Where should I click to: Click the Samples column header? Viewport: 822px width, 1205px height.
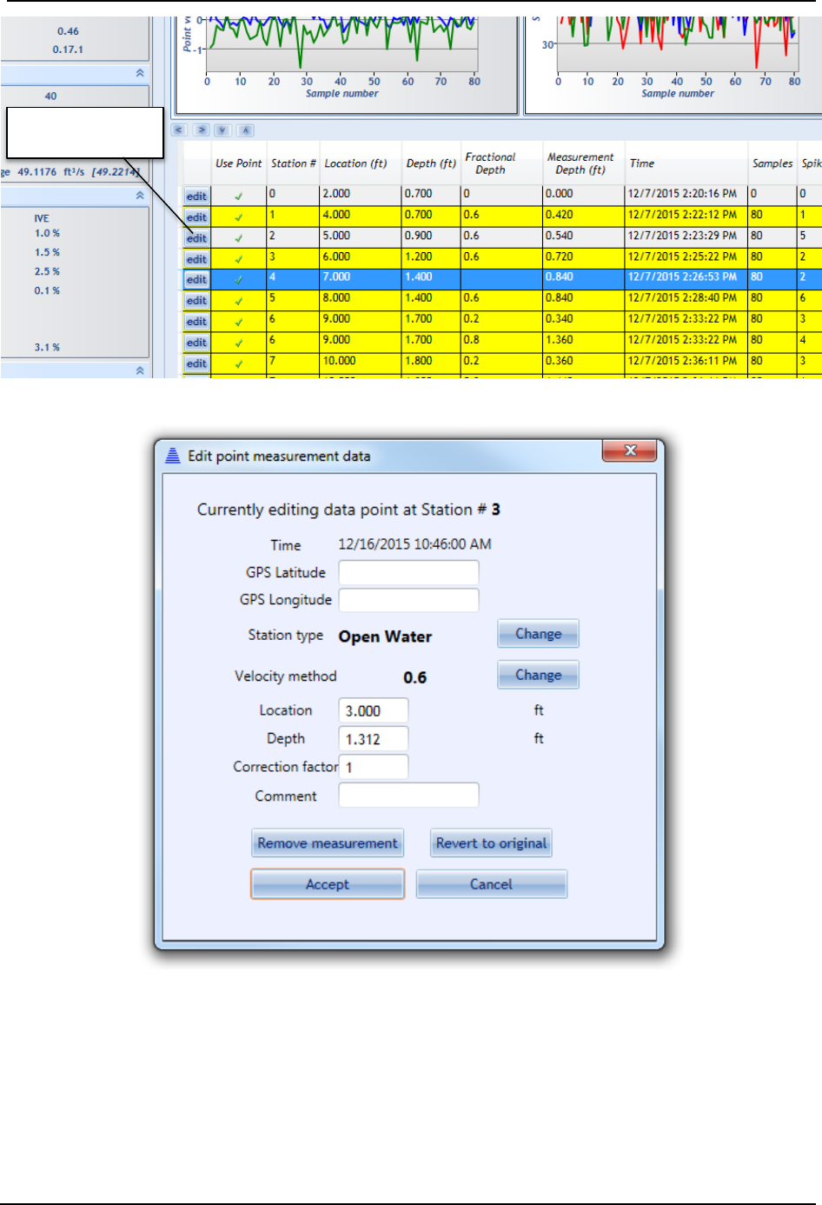pos(772,163)
